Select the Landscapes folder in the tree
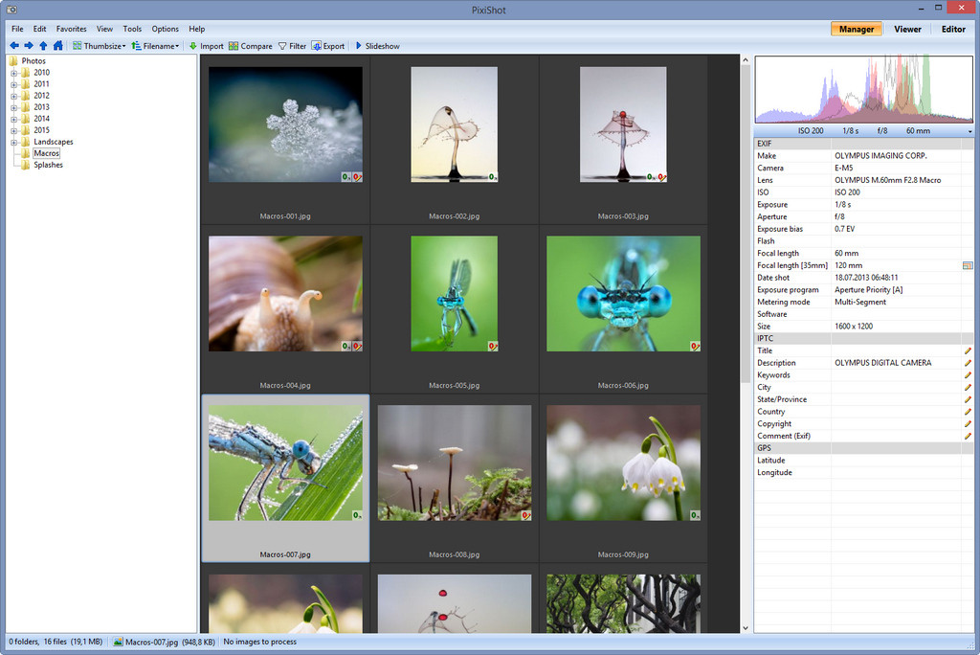The width and height of the screenshot is (980, 655). point(54,142)
